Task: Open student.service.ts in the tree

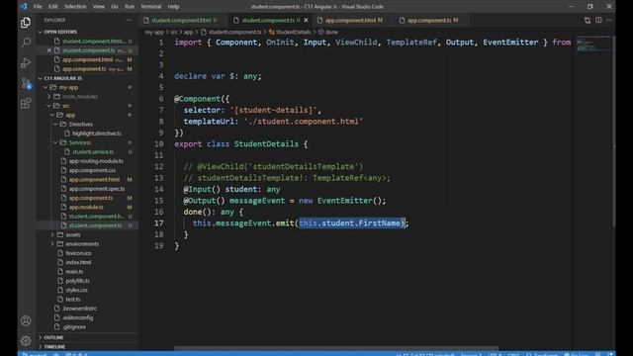Action: coord(93,151)
